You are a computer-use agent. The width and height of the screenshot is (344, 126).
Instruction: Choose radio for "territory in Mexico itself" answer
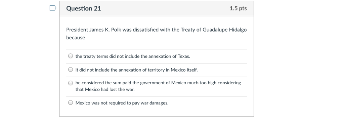point(71,70)
